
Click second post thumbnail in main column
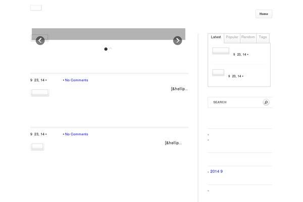point(37,146)
